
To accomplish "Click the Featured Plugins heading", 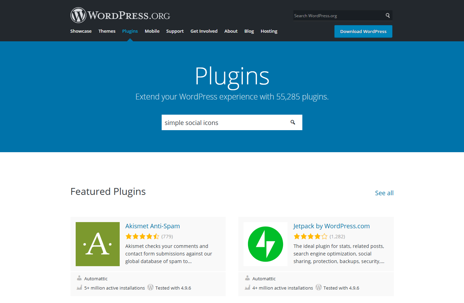I will [x=108, y=191].
